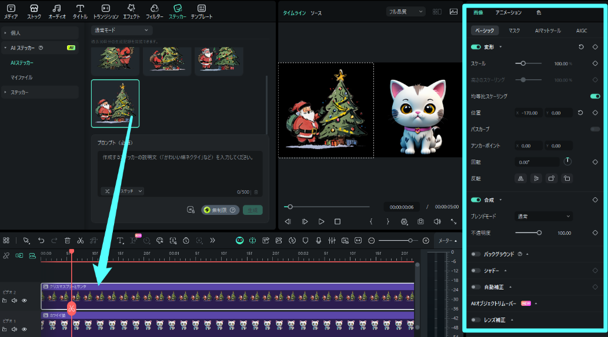Disable the 均等比スケーリング toggle
The height and width of the screenshot is (337, 608).
[x=595, y=96]
